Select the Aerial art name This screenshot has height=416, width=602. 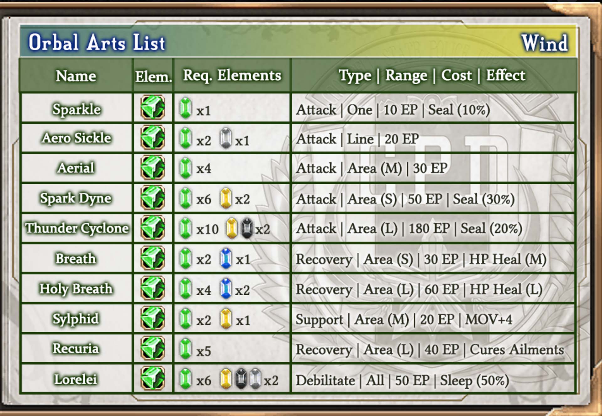click(x=76, y=168)
